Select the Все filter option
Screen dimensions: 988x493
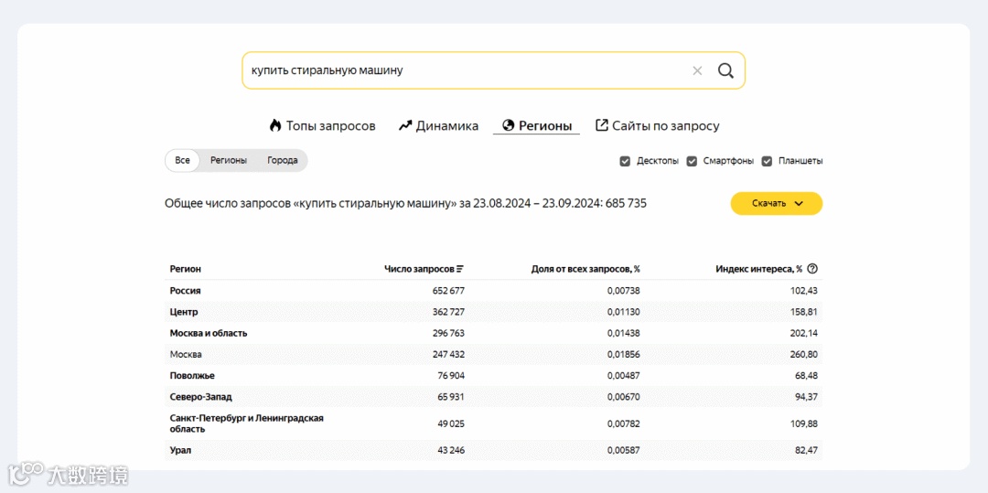182,161
